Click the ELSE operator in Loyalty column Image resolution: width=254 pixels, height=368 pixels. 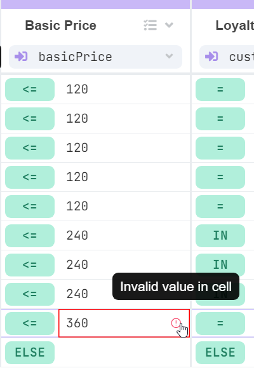220,353
